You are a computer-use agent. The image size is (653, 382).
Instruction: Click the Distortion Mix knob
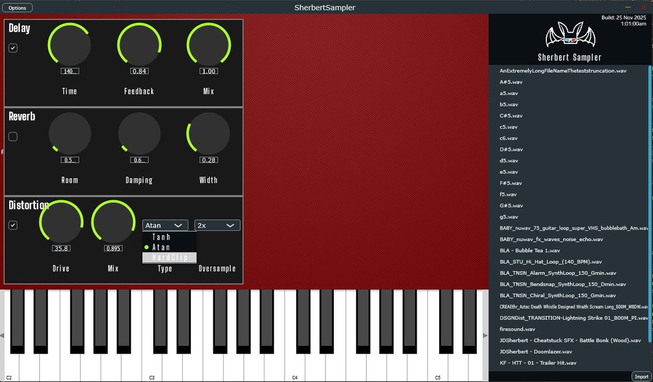(113, 222)
